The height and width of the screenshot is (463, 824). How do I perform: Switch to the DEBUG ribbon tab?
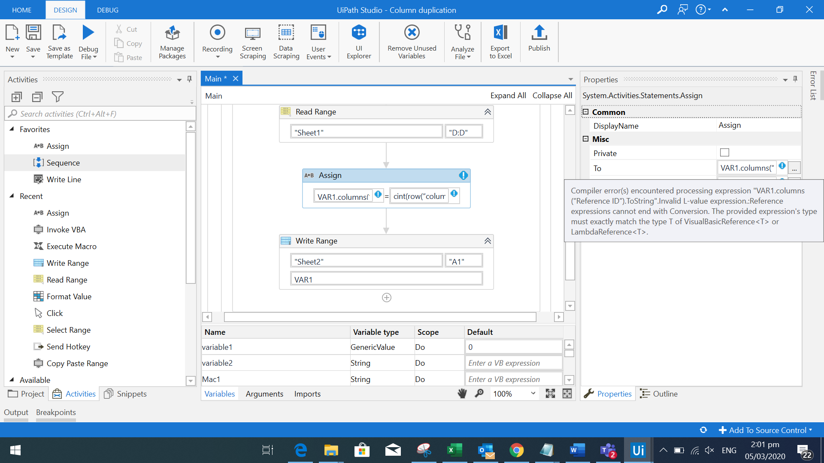click(x=108, y=10)
